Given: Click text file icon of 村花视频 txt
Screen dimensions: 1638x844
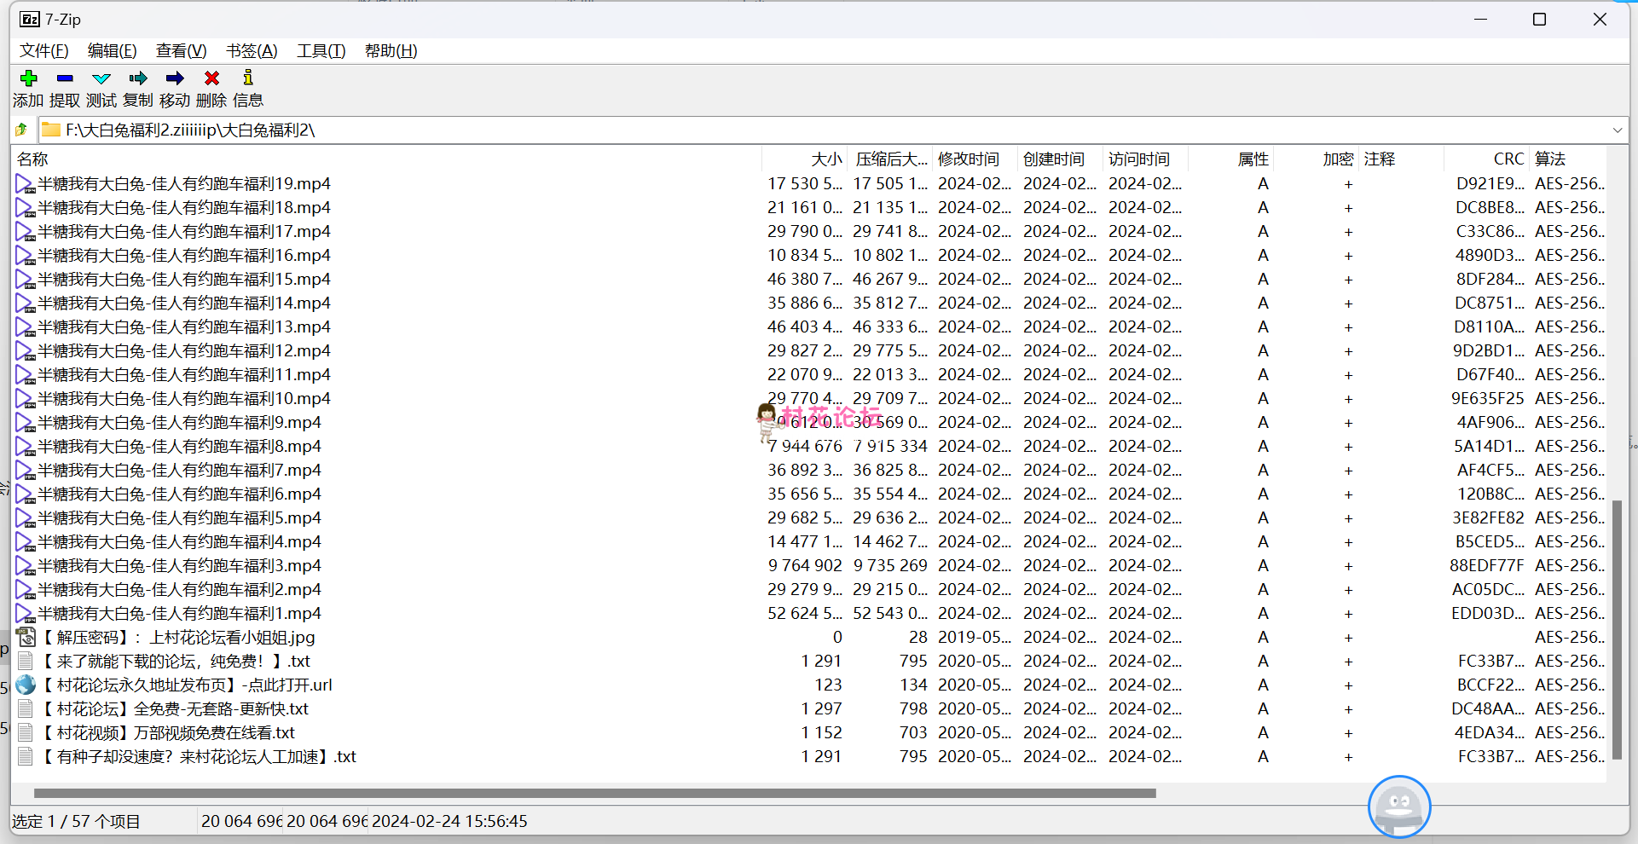Looking at the screenshot, I should click(26, 732).
